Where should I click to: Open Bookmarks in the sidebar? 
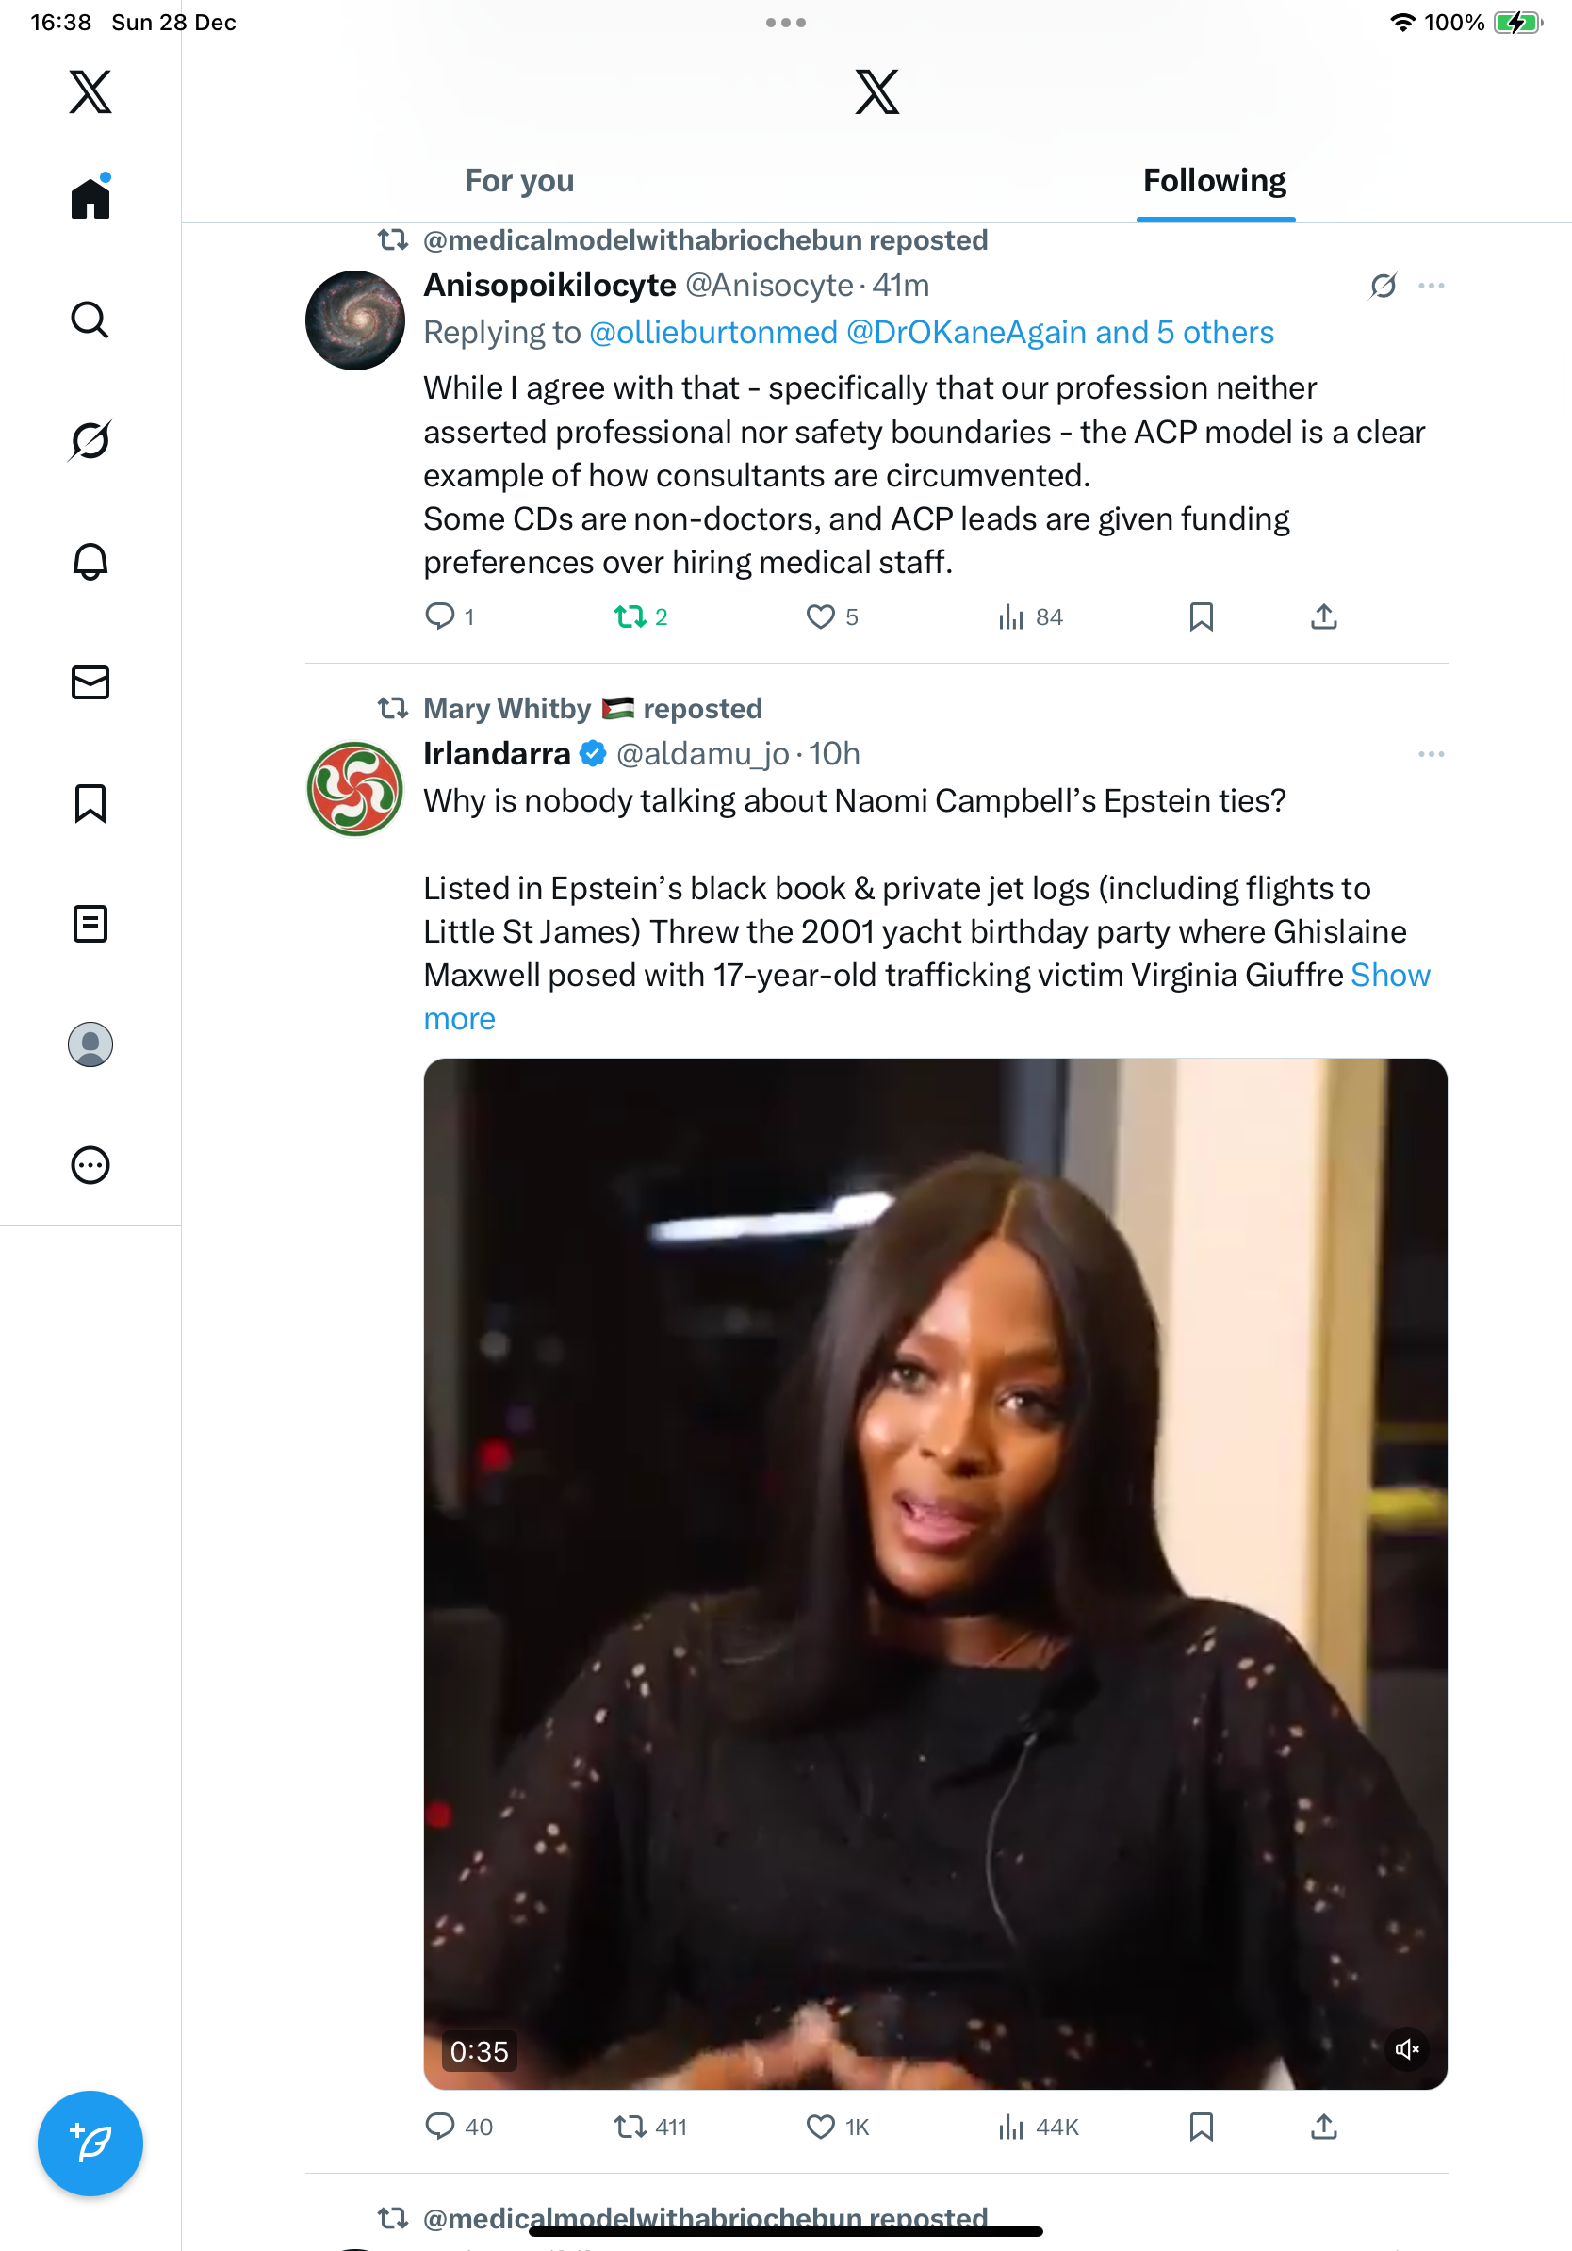[x=90, y=803]
